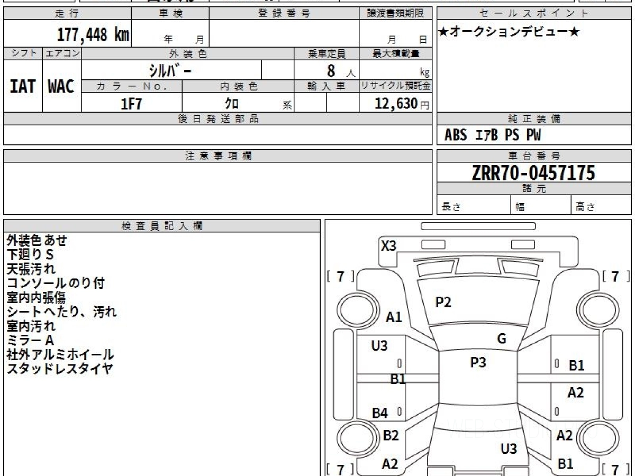This screenshot has height=476, width=635.
Task: Click the recycle deposit amount 12,630円
Action: 402,104
